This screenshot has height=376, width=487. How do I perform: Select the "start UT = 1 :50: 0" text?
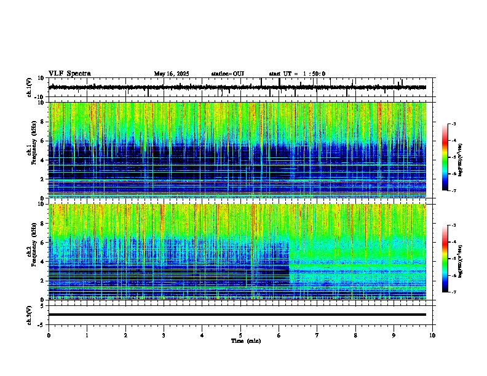(x=297, y=74)
